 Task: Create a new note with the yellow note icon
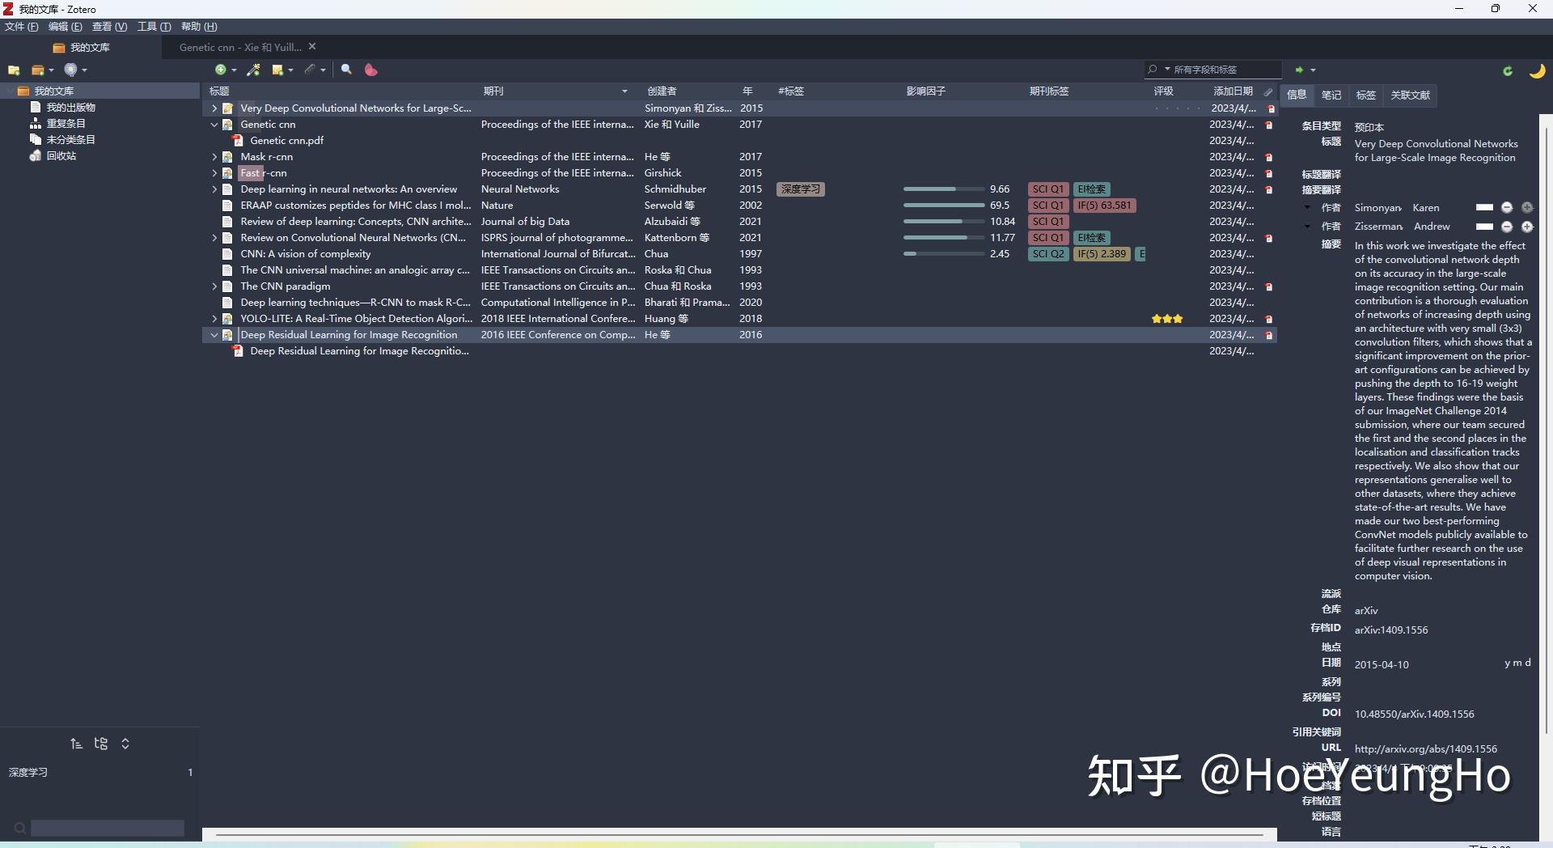(x=278, y=70)
